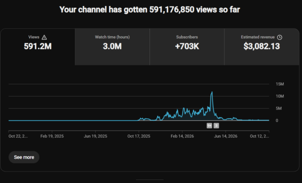This screenshot has height=183, width=302.
Task: Click the clock icon next to Estimated revenue
Action: pyautogui.click(x=280, y=37)
